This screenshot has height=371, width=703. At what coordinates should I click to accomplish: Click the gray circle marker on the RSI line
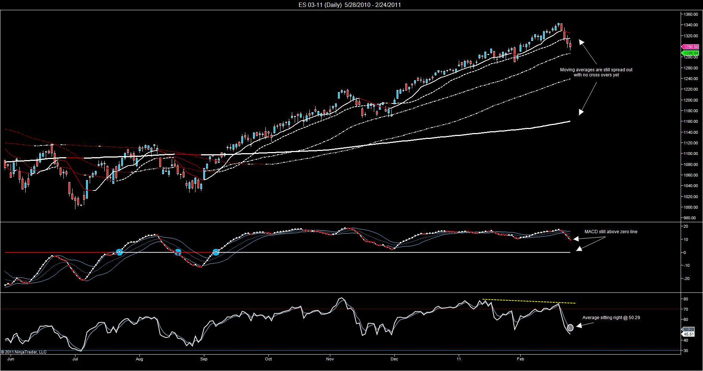click(570, 328)
